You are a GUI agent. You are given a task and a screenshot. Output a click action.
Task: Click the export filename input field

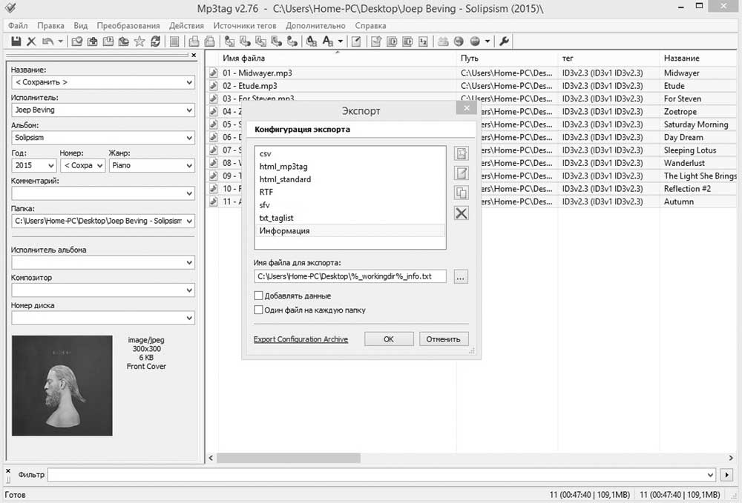coord(349,276)
